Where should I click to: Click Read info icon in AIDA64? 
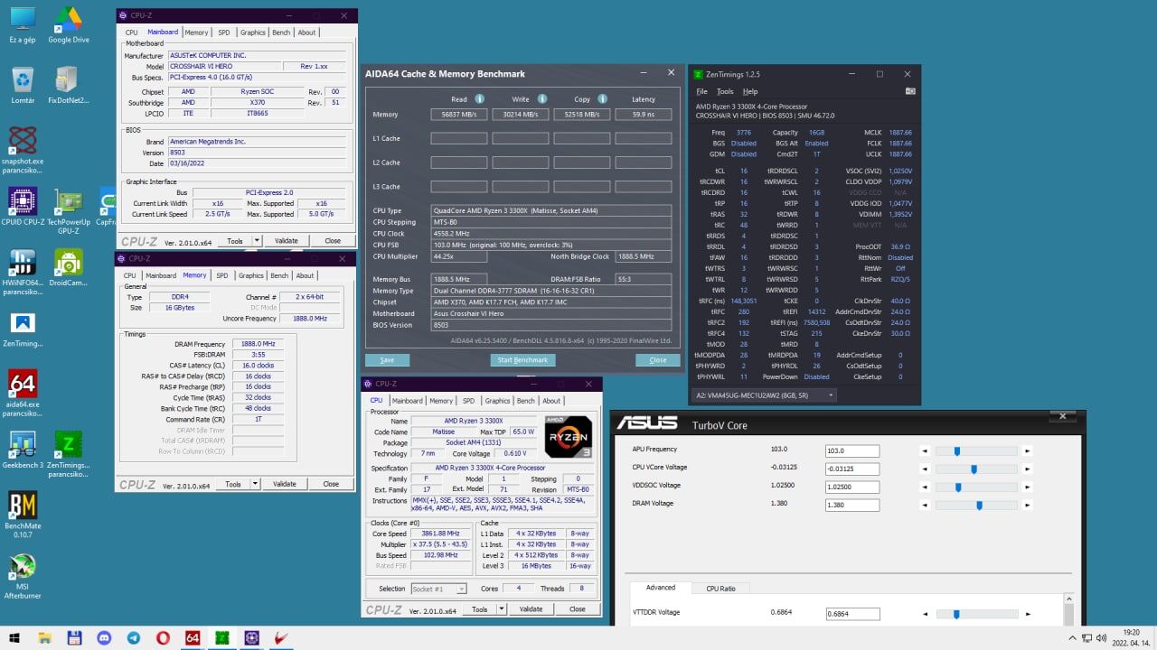479,98
